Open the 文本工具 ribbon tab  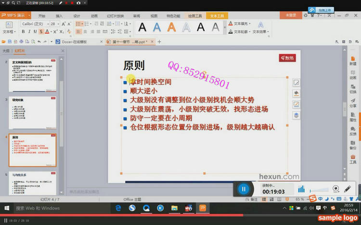(x=218, y=15)
